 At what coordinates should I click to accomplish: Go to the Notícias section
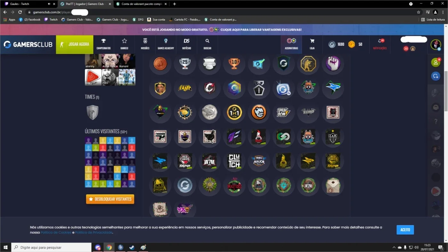(187, 44)
